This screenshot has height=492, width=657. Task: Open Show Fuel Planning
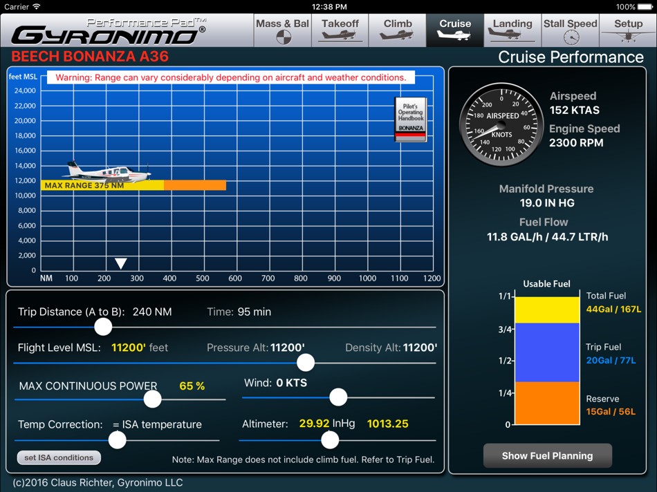pos(547,455)
